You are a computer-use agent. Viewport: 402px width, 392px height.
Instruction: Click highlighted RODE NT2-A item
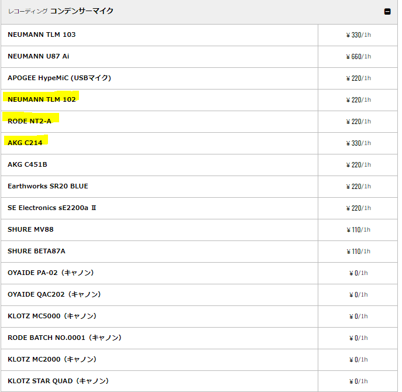pos(29,121)
